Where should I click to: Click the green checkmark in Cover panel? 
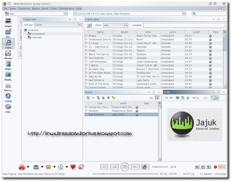tap(188, 98)
